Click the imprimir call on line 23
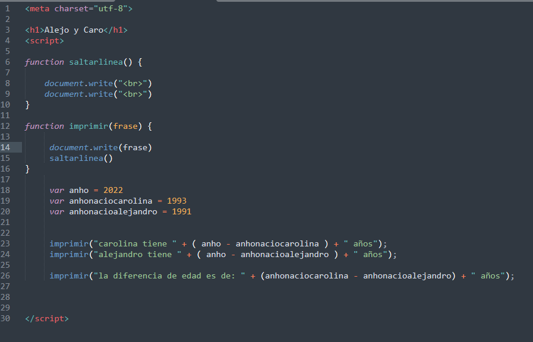This screenshot has height=342, width=533. pos(69,243)
